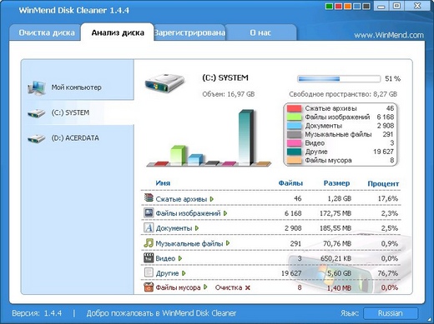Click the large system drive icon
Image resolution: width=434 pixels, height=324 pixels.
[164, 82]
